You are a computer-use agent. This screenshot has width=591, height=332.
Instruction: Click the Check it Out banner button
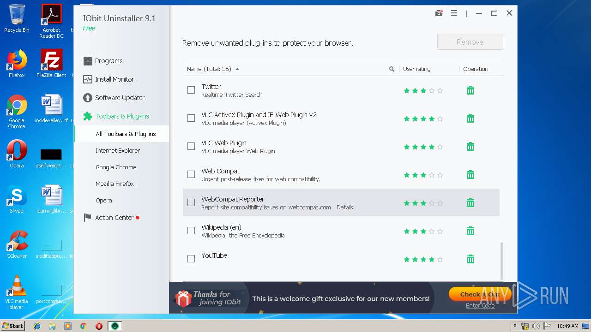coord(480,294)
